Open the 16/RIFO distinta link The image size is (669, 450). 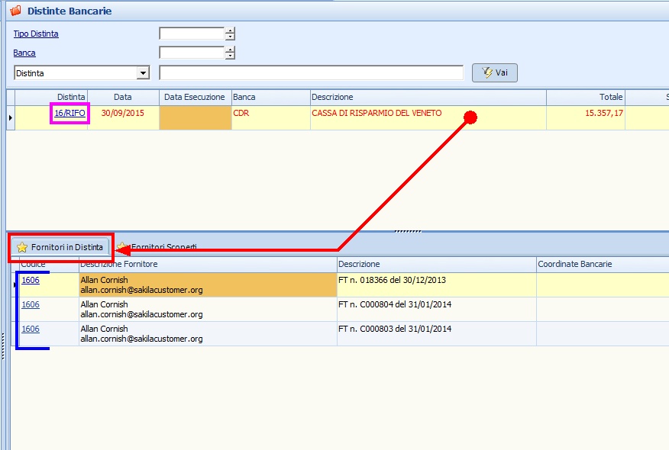point(69,113)
